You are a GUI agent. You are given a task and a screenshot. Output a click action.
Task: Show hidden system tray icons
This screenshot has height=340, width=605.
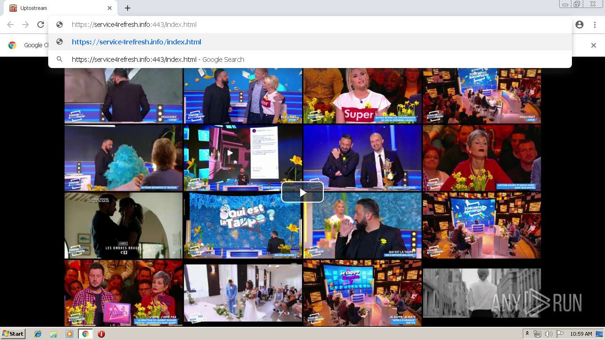(x=527, y=334)
